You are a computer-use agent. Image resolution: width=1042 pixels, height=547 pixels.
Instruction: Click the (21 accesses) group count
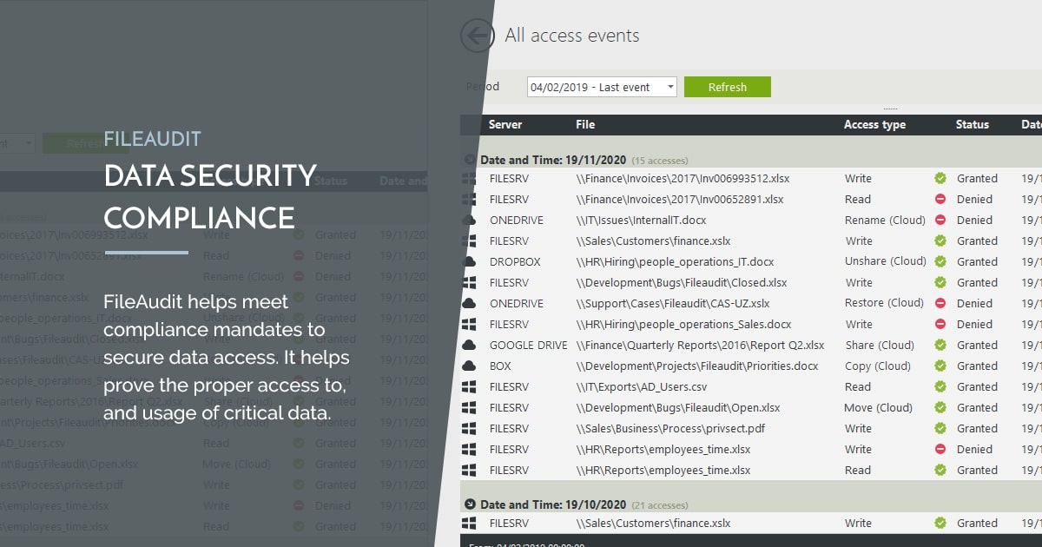pyautogui.click(x=660, y=505)
